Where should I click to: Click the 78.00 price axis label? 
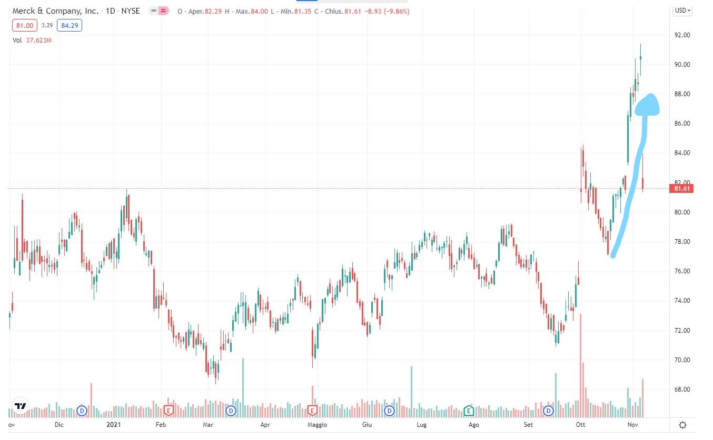pos(682,242)
